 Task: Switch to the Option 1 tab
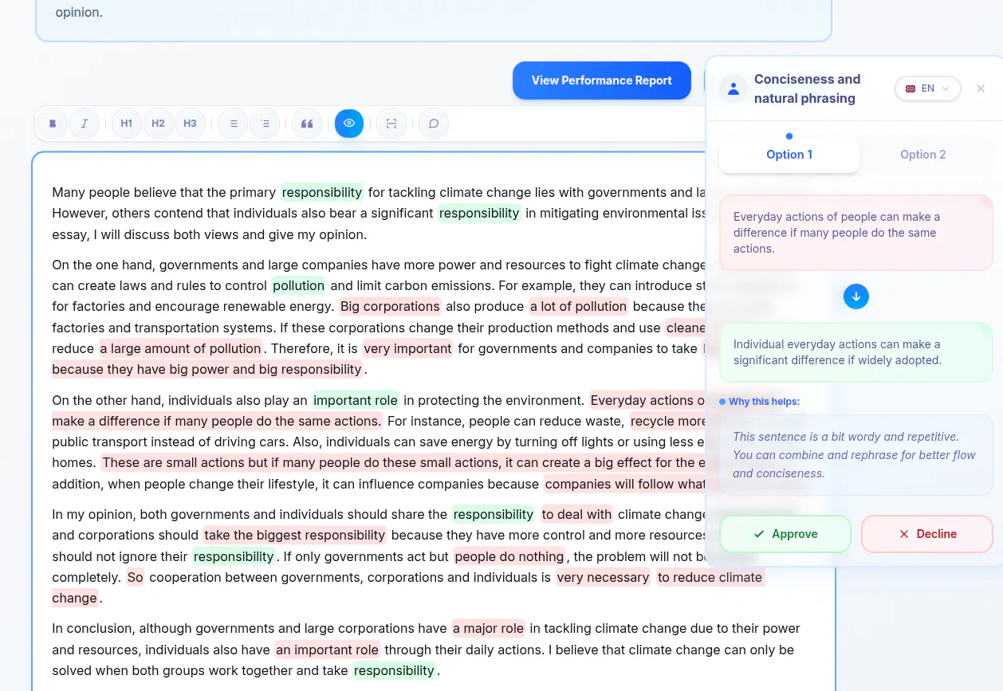point(789,155)
